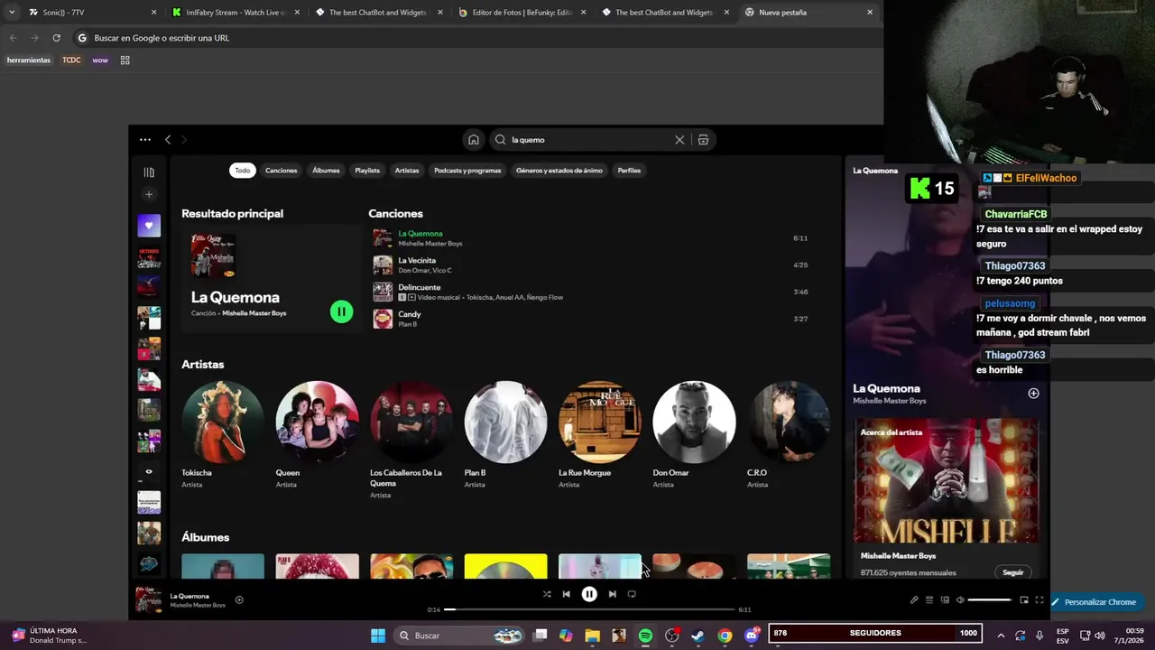Open connect to a device icon

pyautogui.click(x=945, y=600)
